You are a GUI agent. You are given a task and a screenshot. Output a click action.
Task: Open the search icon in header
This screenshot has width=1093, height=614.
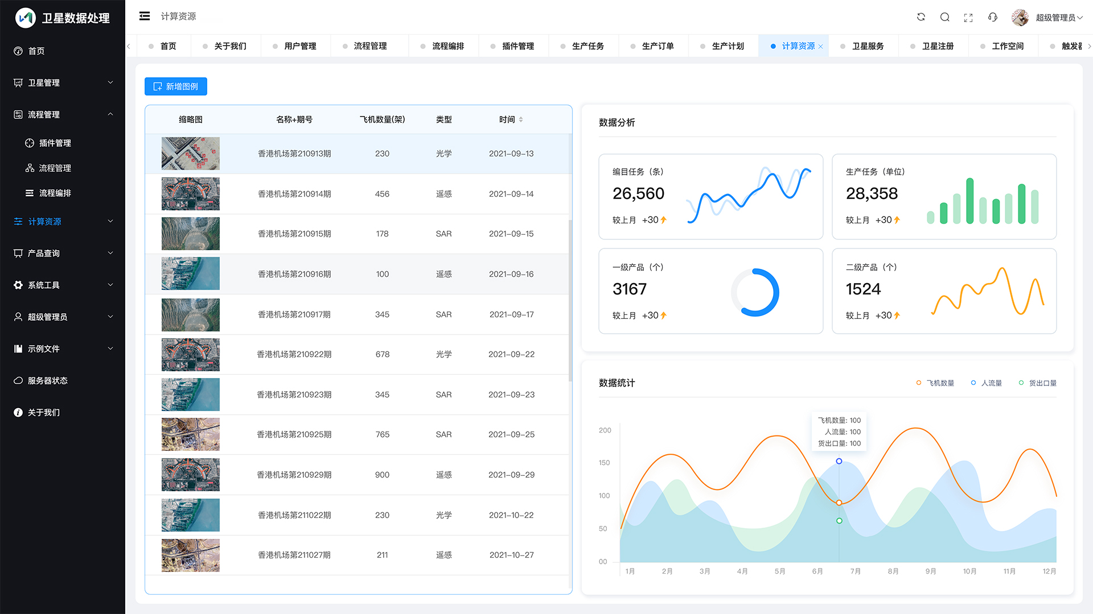point(945,17)
